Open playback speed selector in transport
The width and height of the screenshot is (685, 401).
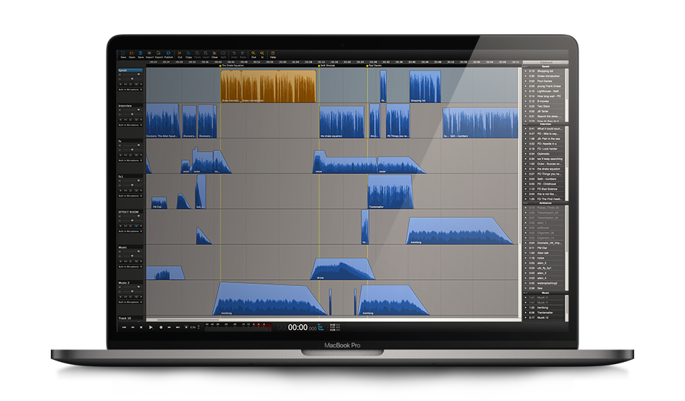pos(193,327)
